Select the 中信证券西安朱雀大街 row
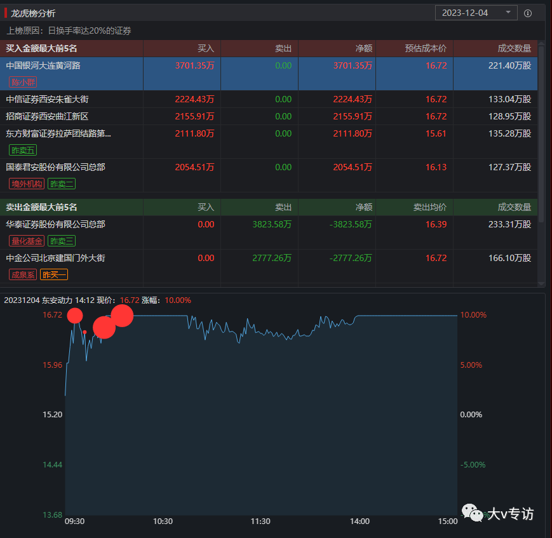The image size is (552, 538). point(269,99)
